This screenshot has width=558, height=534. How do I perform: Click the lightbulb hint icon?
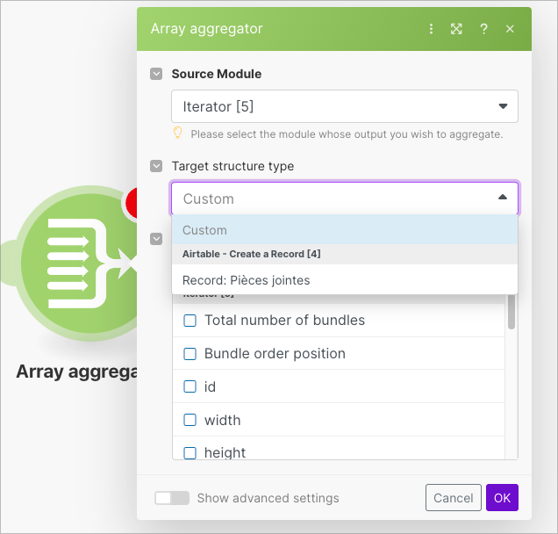click(178, 133)
